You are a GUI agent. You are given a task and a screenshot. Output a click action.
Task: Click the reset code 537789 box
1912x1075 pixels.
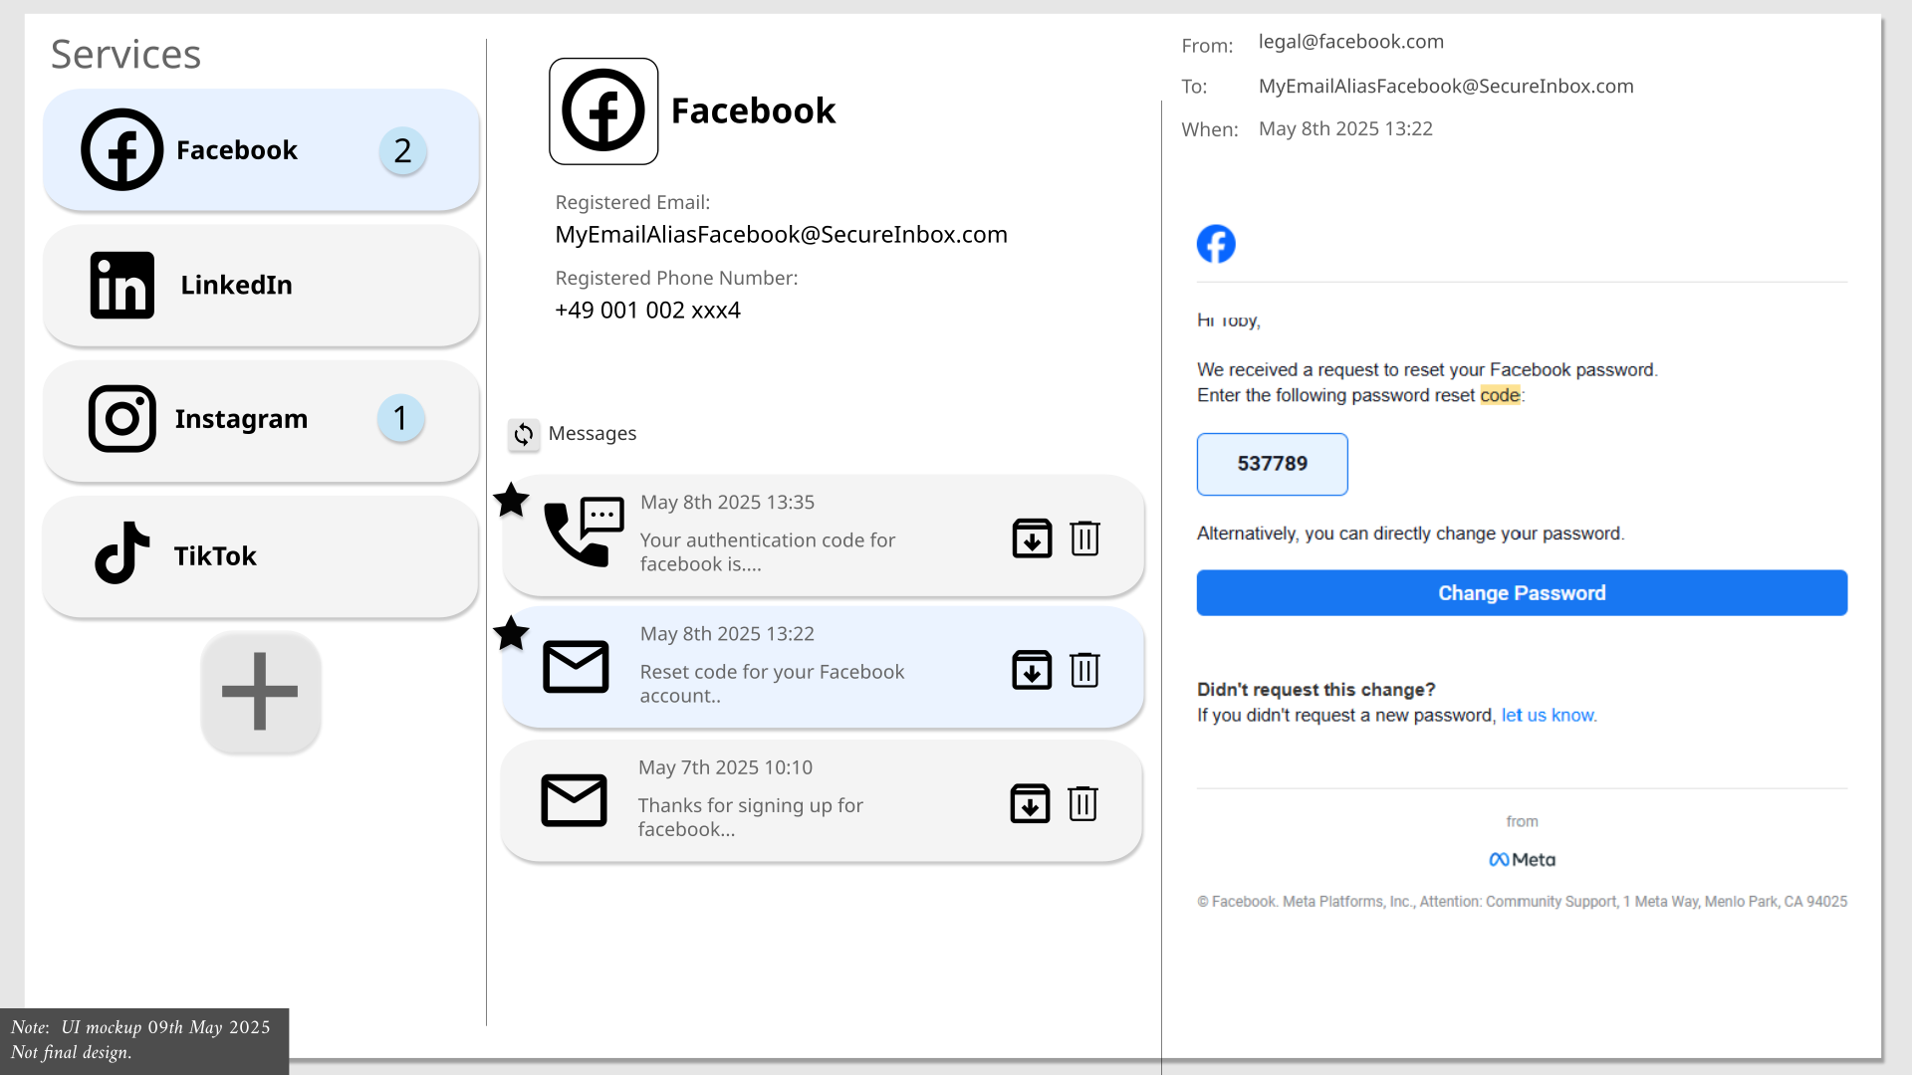[x=1272, y=464]
